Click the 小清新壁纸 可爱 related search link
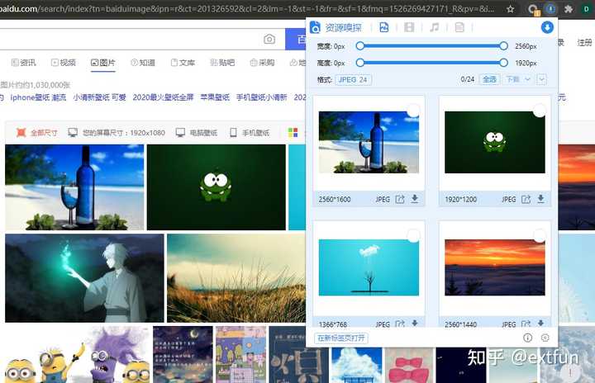The image size is (595, 383). pos(99,97)
